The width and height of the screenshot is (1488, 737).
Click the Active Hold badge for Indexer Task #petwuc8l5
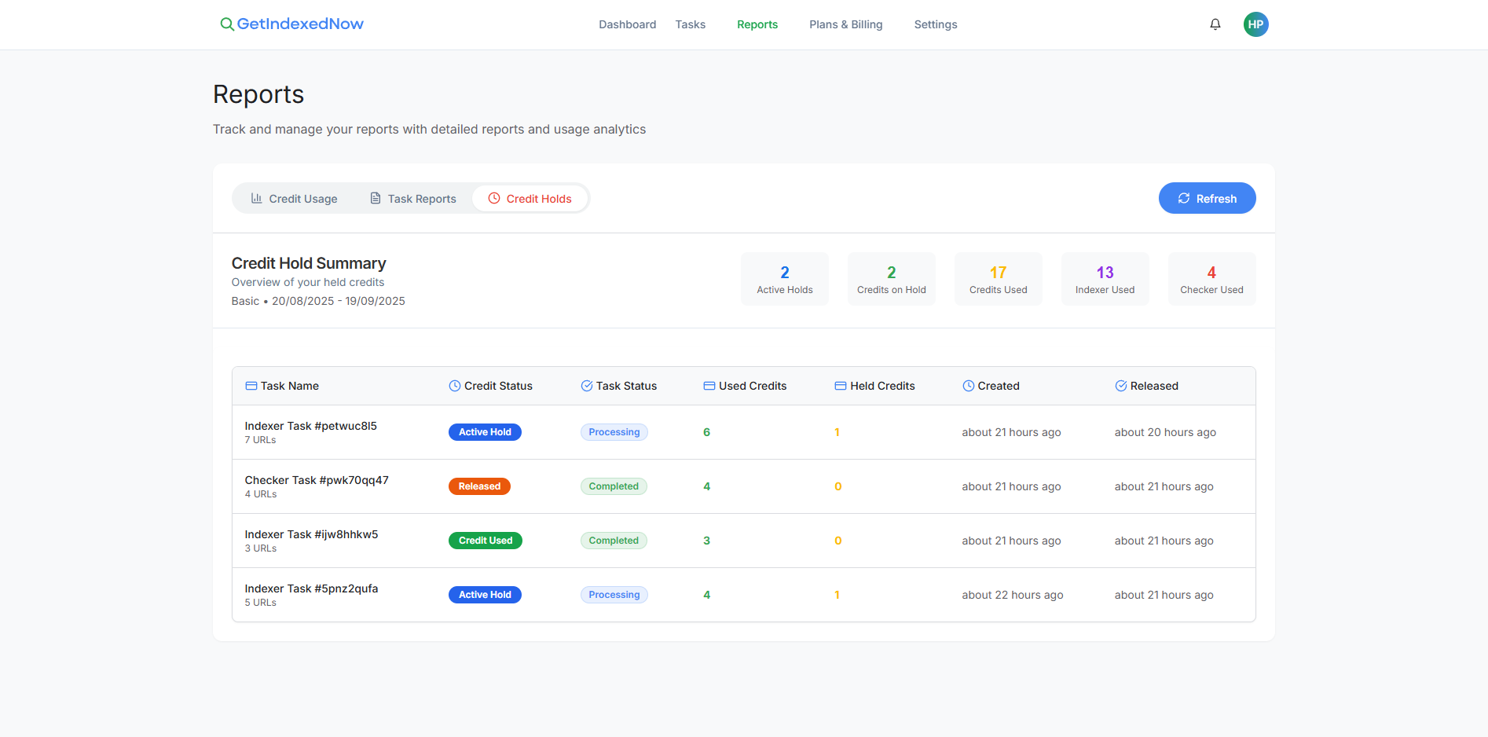tap(485, 431)
